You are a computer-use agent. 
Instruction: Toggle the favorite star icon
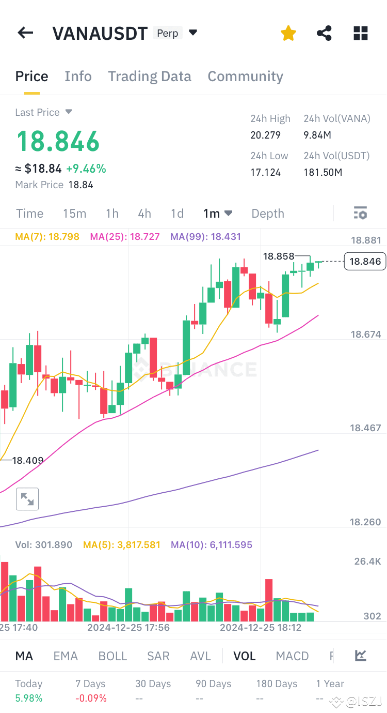[288, 34]
